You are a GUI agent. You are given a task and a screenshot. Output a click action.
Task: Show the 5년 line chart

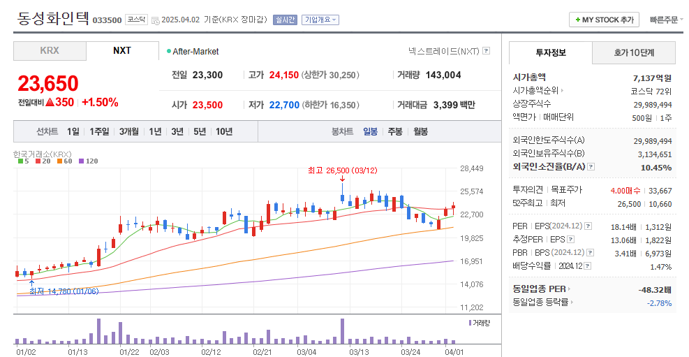coord(200,131)
